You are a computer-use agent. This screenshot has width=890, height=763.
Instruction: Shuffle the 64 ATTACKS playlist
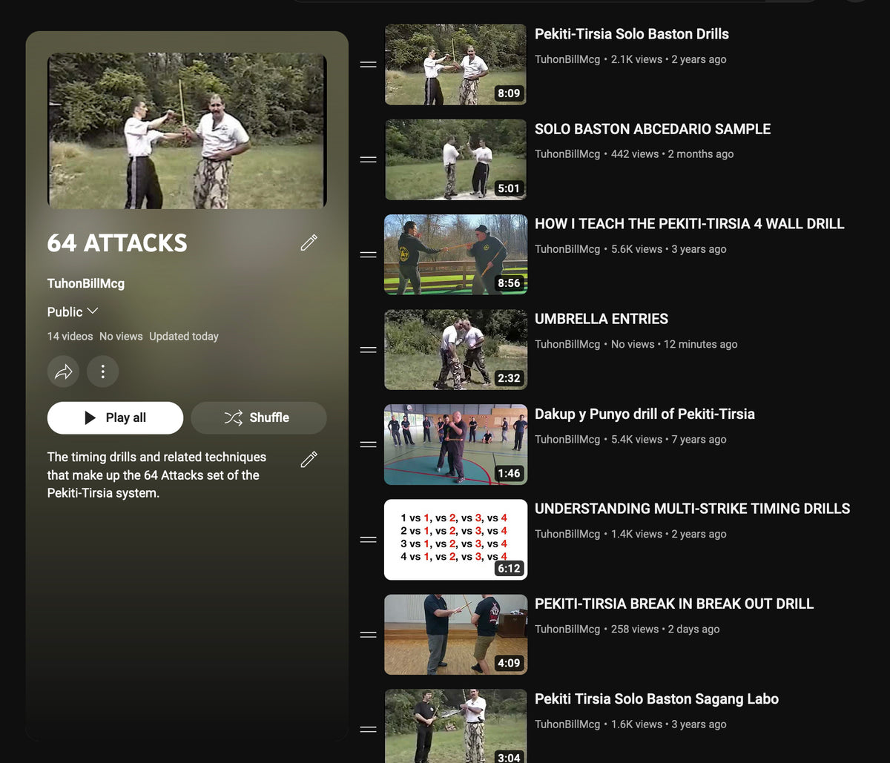pyautogui.click(x=258, y=417)
